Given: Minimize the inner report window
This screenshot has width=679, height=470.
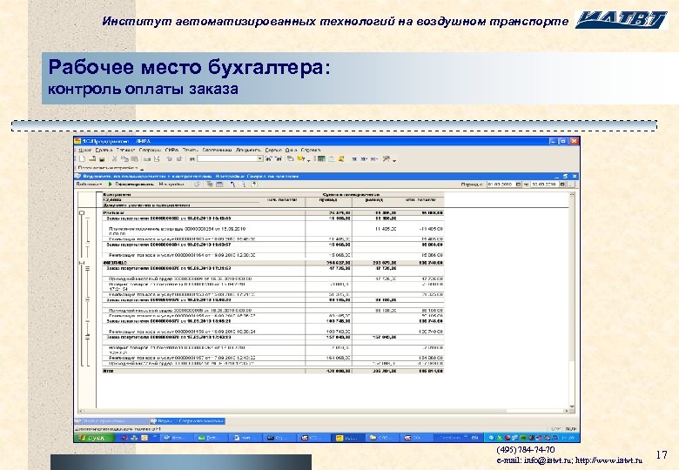Looking at the screenshot, I should pyautogui.click(x=557, y=176).
